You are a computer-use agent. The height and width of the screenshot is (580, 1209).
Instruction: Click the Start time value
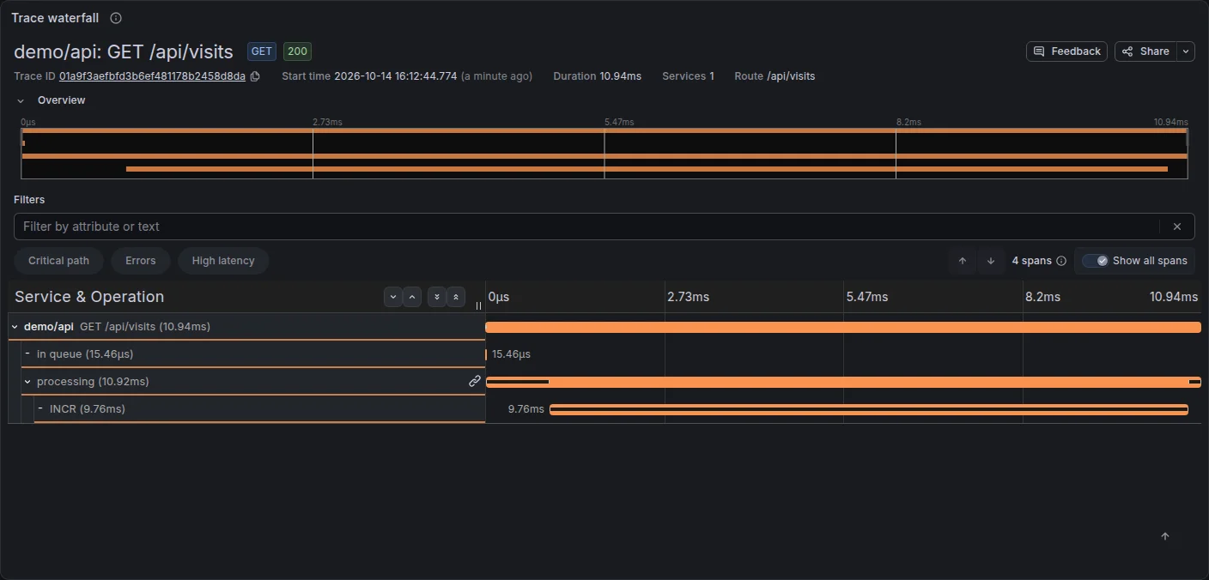tap(395, 76)
